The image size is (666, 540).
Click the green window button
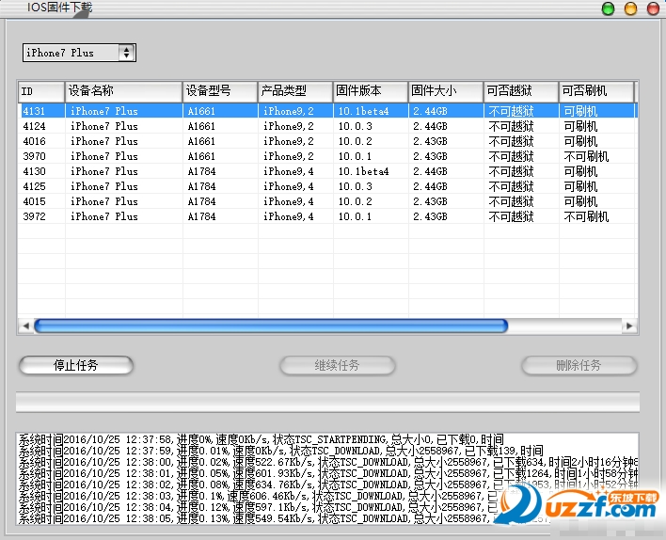click(x=609, y=8)
